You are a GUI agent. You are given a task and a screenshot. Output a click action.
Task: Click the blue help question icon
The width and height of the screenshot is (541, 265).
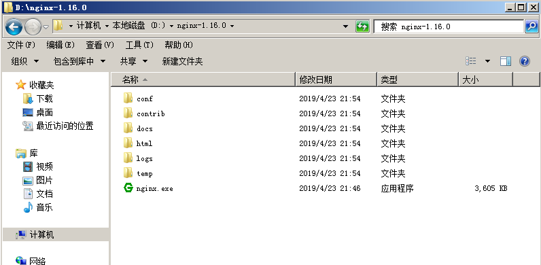coord(525,61)
